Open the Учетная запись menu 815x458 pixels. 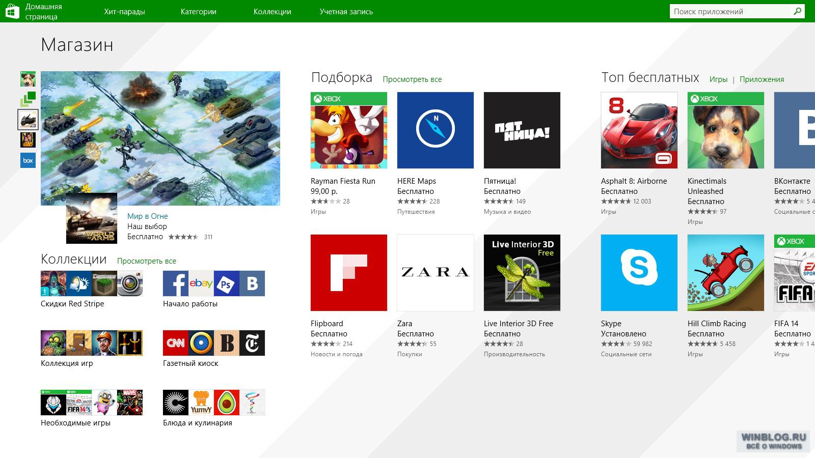(x=346, y=11)
